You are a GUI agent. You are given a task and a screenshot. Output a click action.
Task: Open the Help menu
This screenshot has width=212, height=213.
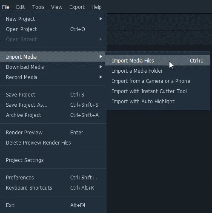coord(97,7)
